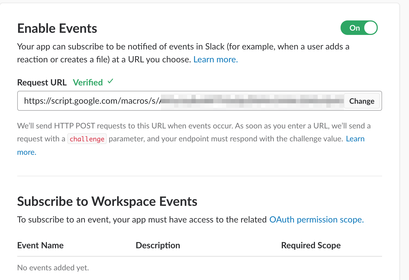Click the more. link continuation below challenge text
409x280 pixels.
[27, 152]
